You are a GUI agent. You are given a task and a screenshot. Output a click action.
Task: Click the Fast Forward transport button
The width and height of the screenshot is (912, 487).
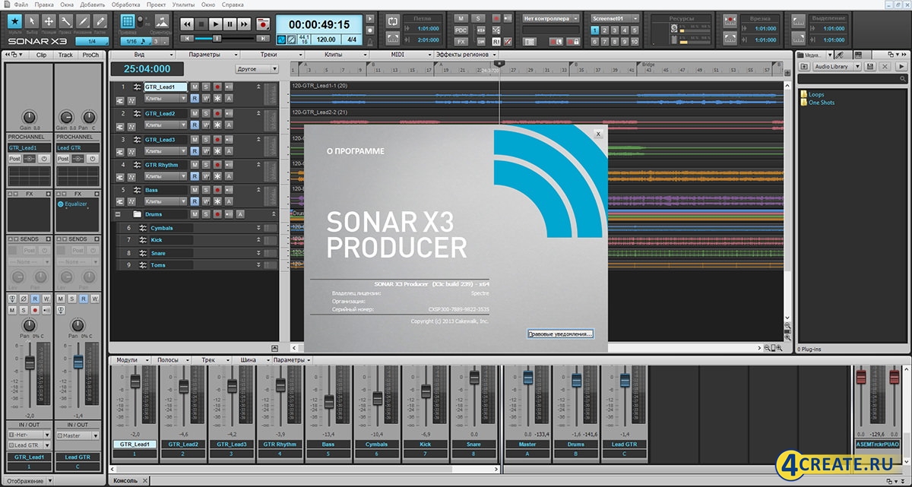pyautogui.click(x=244, y=24)
